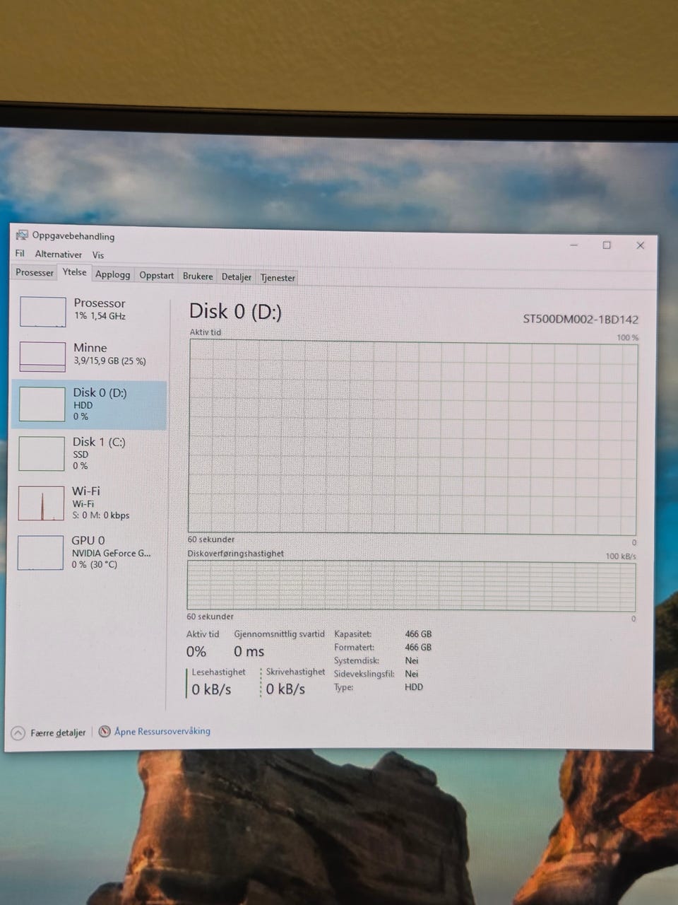Viewport: 678px width, 905px height.
Task: Click the Aktiv tid disk activity graph
Action: pos(413,438)
